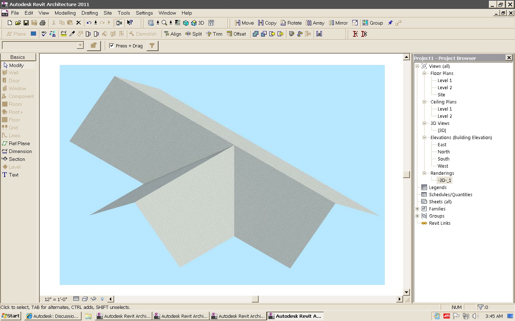Select the Section tool in Basics
Screen dimensions: 515x321
(14, 159)
